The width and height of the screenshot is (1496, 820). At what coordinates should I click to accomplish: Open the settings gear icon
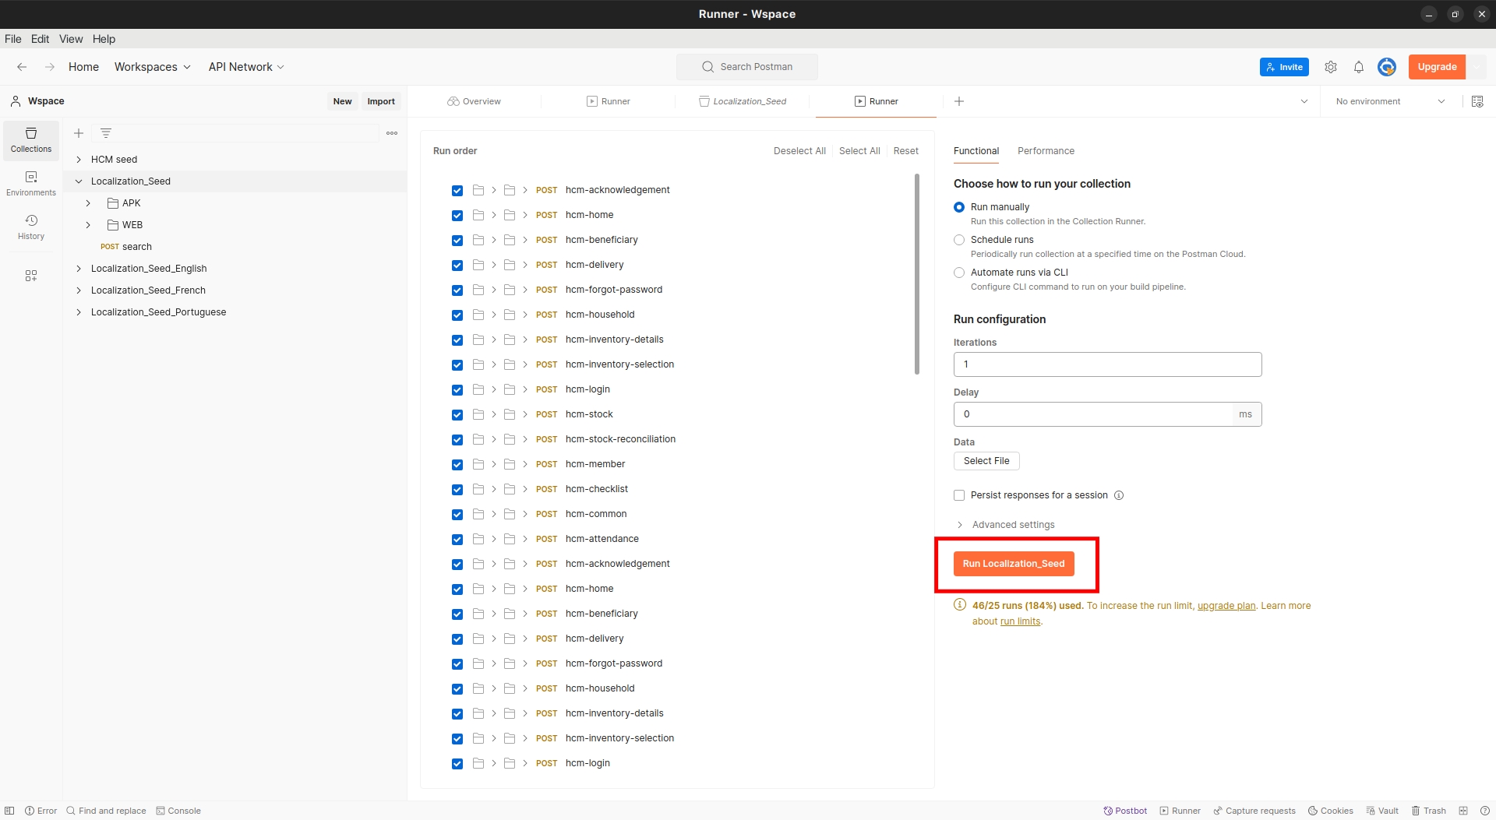[1331, 67]
